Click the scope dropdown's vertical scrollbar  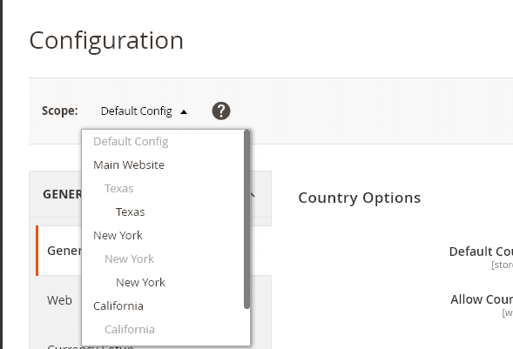(246, 219)
